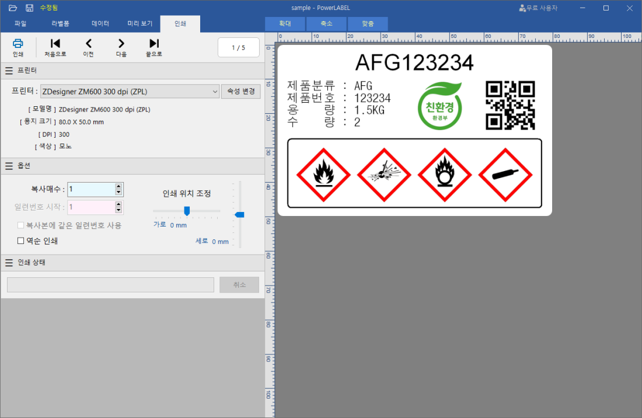Viewport: 642px width, 418px height.
Task: Open the 미리 보기 tab
Action: (x=140, y=24)
